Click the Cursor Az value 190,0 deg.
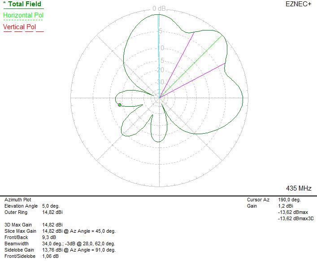317x261 pixels. (x=289, y=200)
